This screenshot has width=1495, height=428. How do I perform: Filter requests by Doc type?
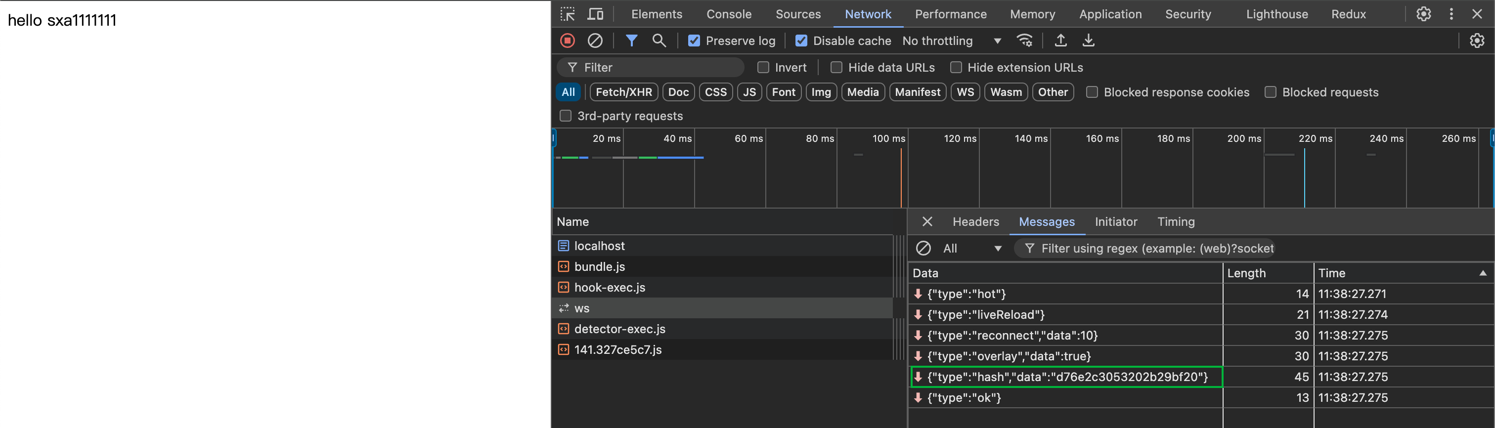678,91
